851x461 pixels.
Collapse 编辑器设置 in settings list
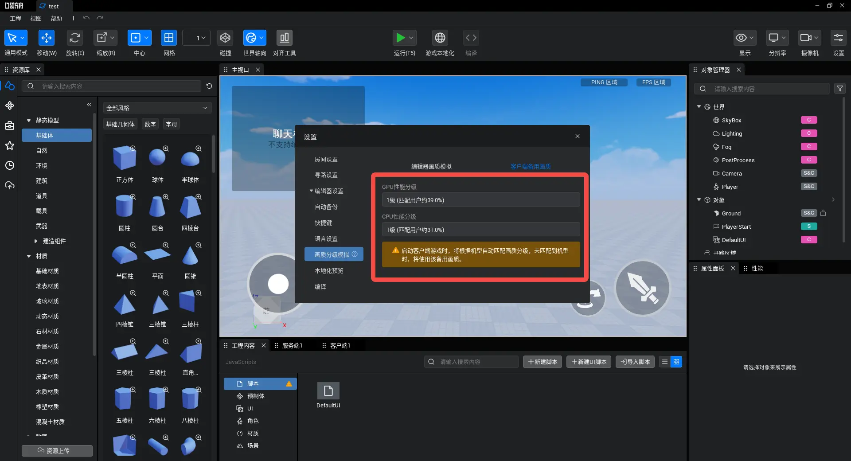[311, 191]
